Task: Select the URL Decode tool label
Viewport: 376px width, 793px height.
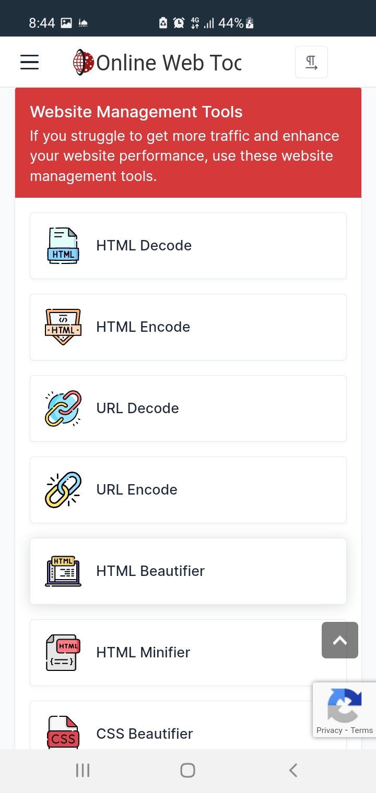Action: pos(137,408)
